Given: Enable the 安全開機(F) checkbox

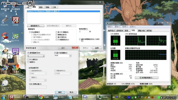Looking at the screenshot, I should [x=30, y=32].
